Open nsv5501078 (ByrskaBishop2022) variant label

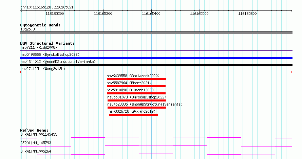coord(137,97)
